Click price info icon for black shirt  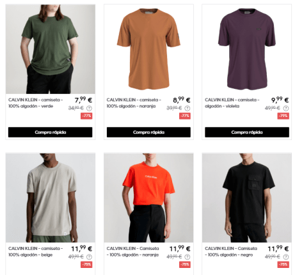[285, 257]
